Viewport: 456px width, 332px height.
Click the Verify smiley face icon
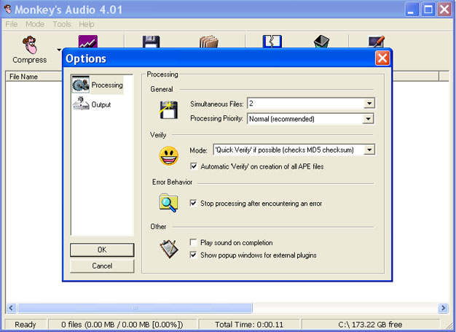169,156
